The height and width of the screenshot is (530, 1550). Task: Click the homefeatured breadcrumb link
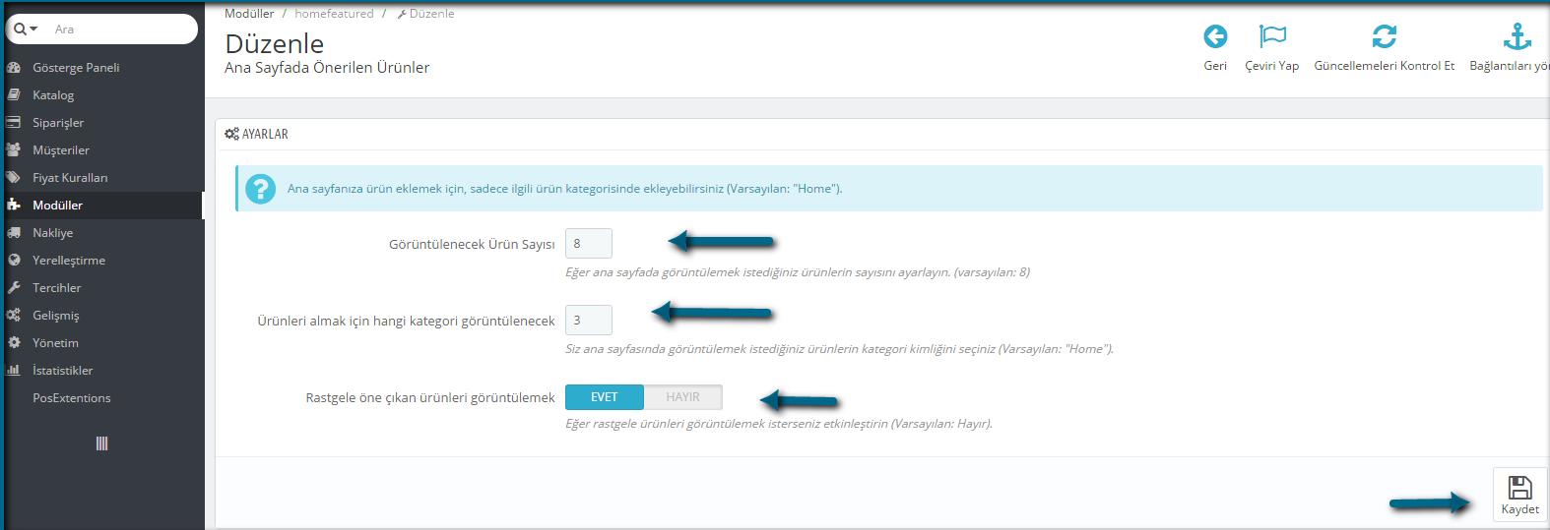(334, 14)
